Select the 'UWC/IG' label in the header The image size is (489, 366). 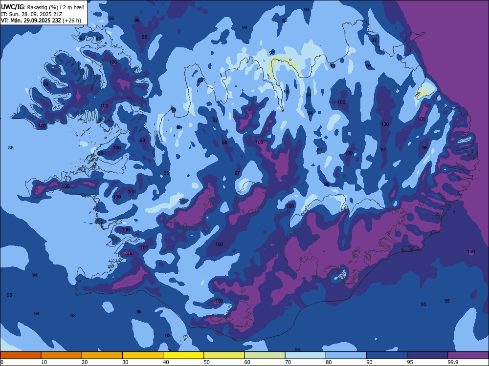tap(12, 7)
